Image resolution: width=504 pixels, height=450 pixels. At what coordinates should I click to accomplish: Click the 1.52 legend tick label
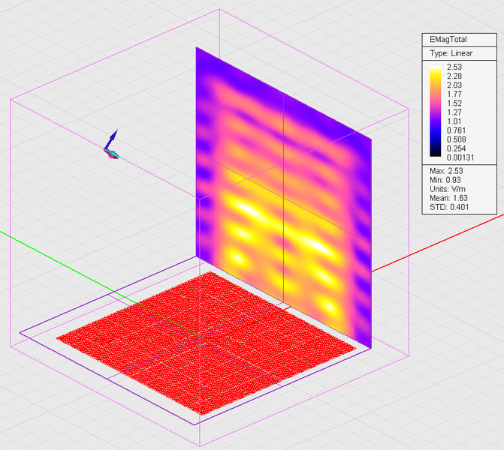(x=455, y=103)
